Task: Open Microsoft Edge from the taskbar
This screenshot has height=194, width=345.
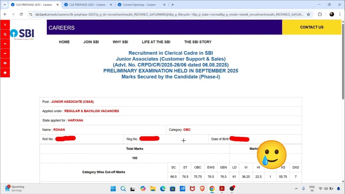Action: pyautogui.click(x=163, y=189)
